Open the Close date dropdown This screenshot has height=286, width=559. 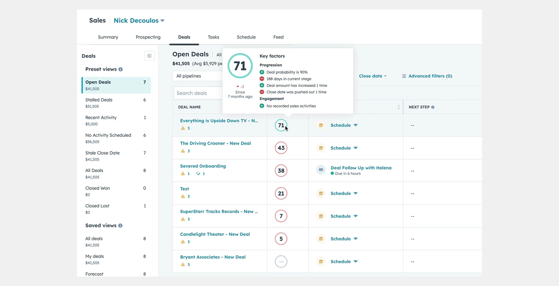371,76
